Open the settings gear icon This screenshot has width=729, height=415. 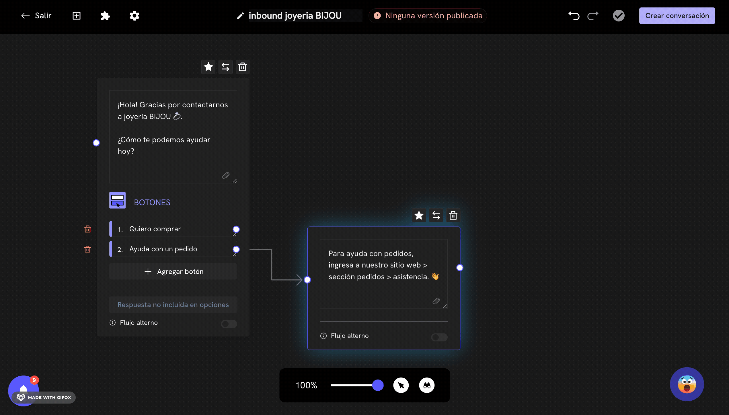134,16
